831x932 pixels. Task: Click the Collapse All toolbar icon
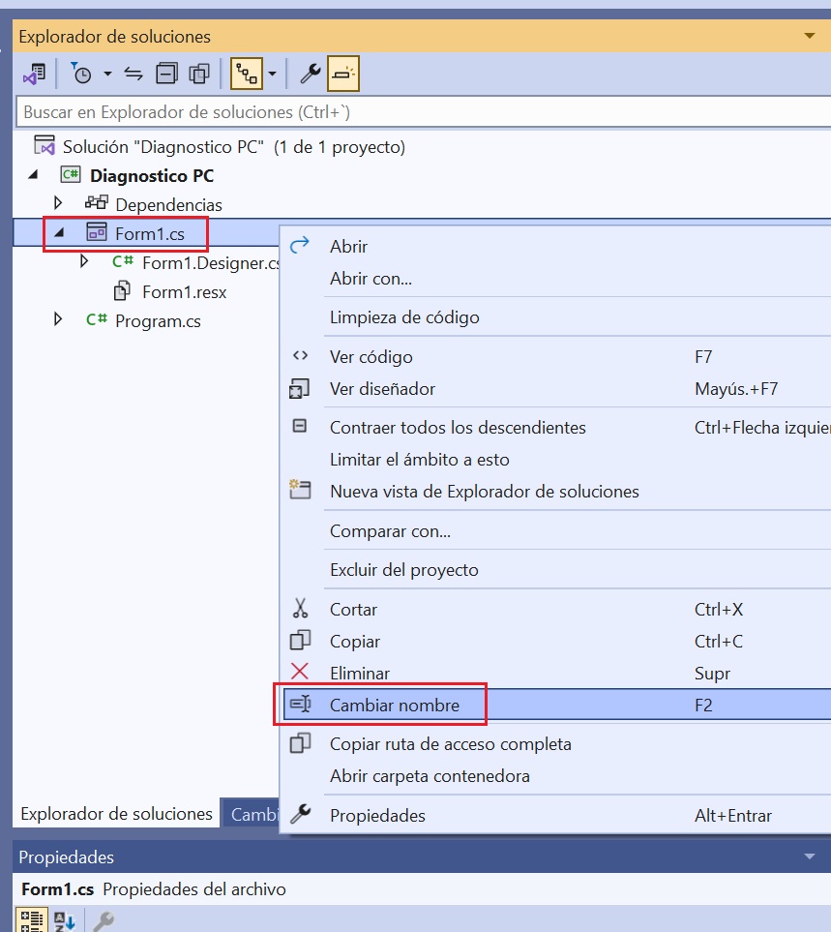click(167, 74)
